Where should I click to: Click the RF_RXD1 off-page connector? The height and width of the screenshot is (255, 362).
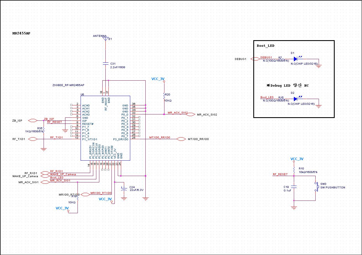click(45, 173)
